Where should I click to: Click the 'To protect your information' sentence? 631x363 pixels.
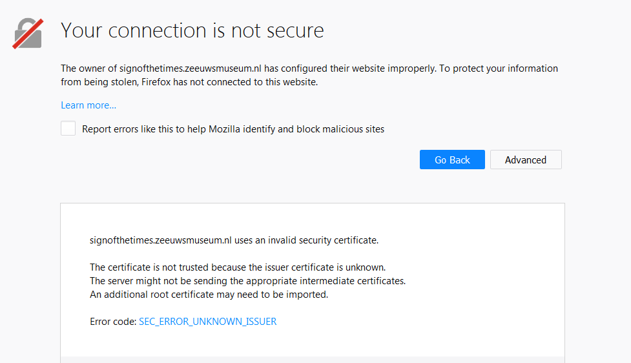499,68
